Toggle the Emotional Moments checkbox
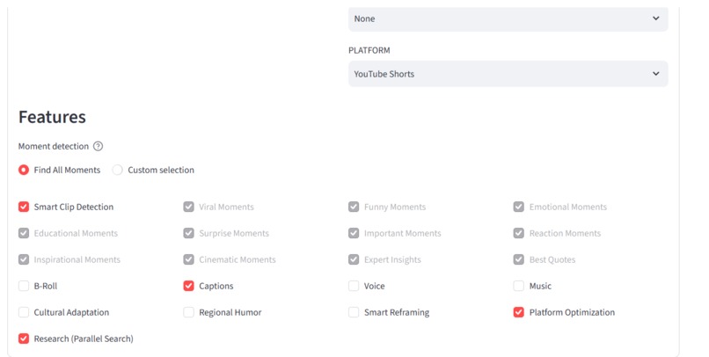This screenshot has width=709, height=357. 519,207
